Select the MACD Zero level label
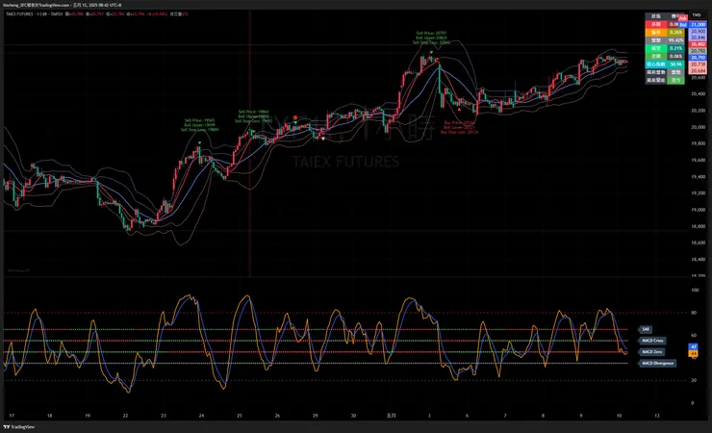The image size is (712, 433). [x=651, y=352]
